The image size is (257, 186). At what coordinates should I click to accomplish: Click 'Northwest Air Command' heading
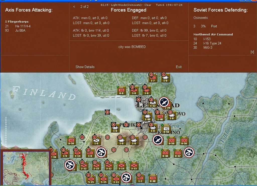(x=213, y=34)
